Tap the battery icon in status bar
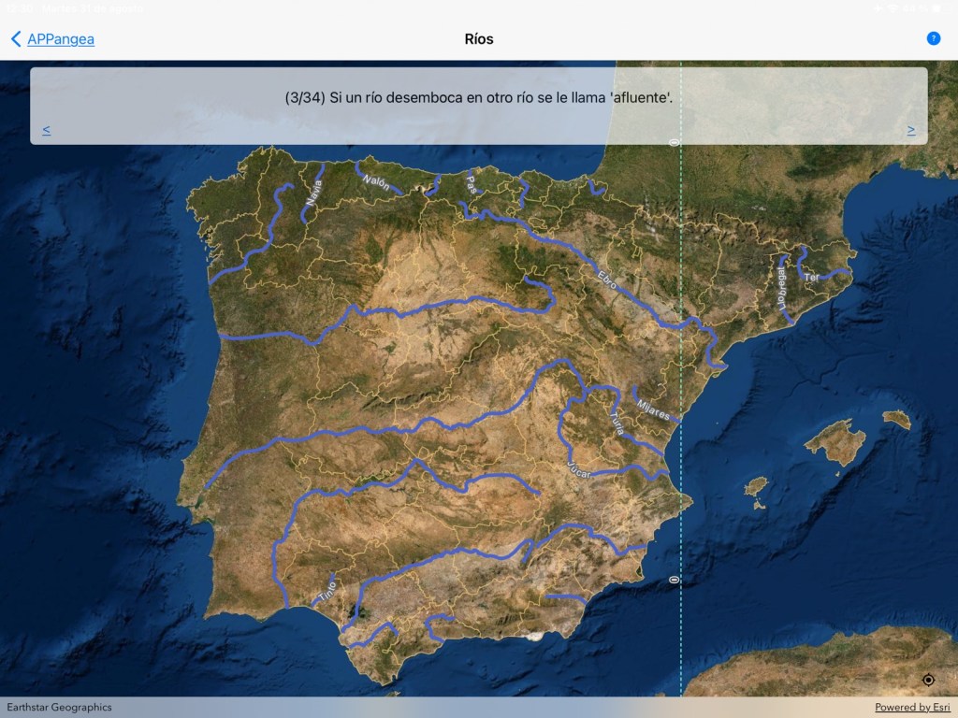Screen dimensions: 958x718 [943, 8]
